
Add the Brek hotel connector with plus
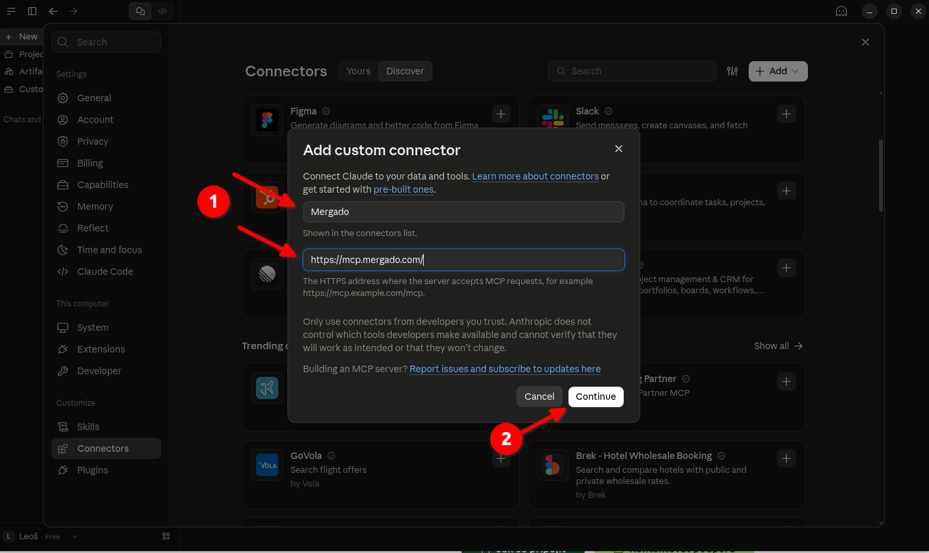click(786, 458)
